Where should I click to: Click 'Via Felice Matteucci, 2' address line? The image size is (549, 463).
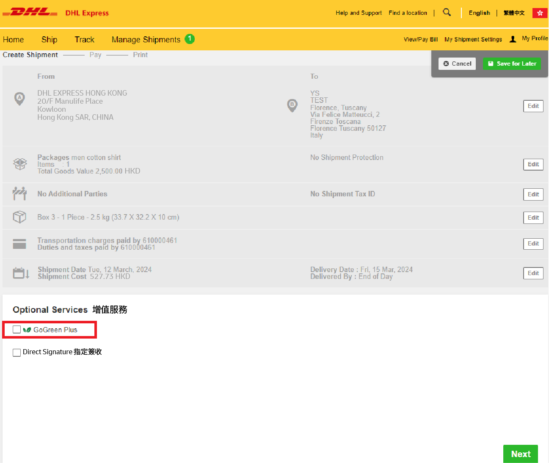(345, 114)
